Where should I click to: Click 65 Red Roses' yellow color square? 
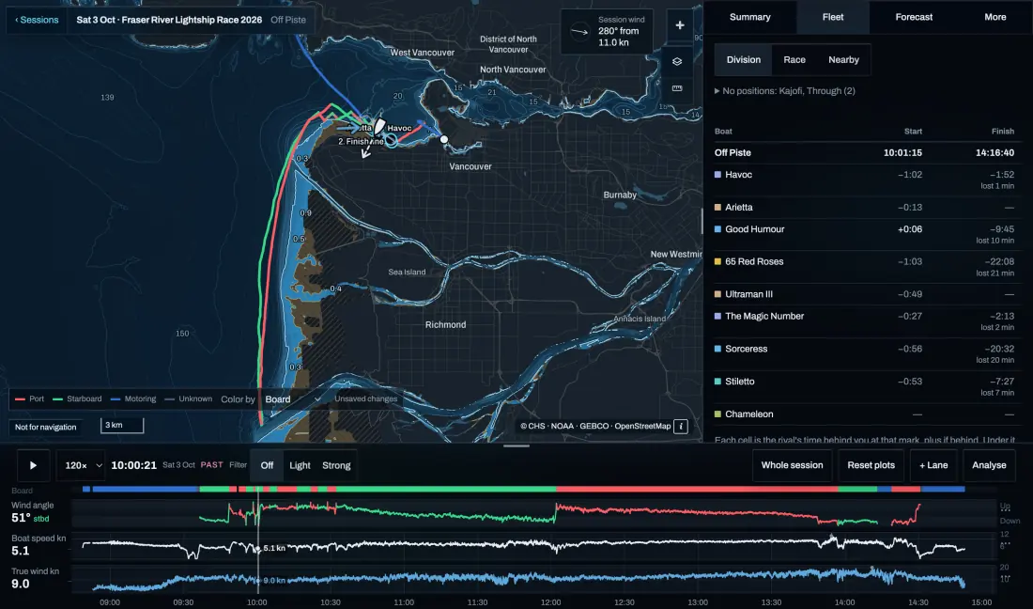[x=717, y=261]
